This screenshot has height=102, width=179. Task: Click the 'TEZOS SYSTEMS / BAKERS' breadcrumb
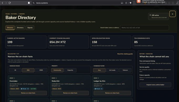point(15,14)
